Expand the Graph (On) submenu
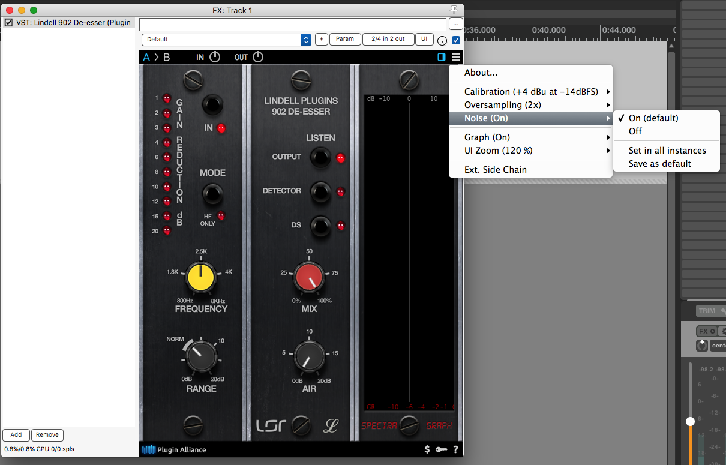Viewport: 726px width, 465px height. [x=530, y=137]
